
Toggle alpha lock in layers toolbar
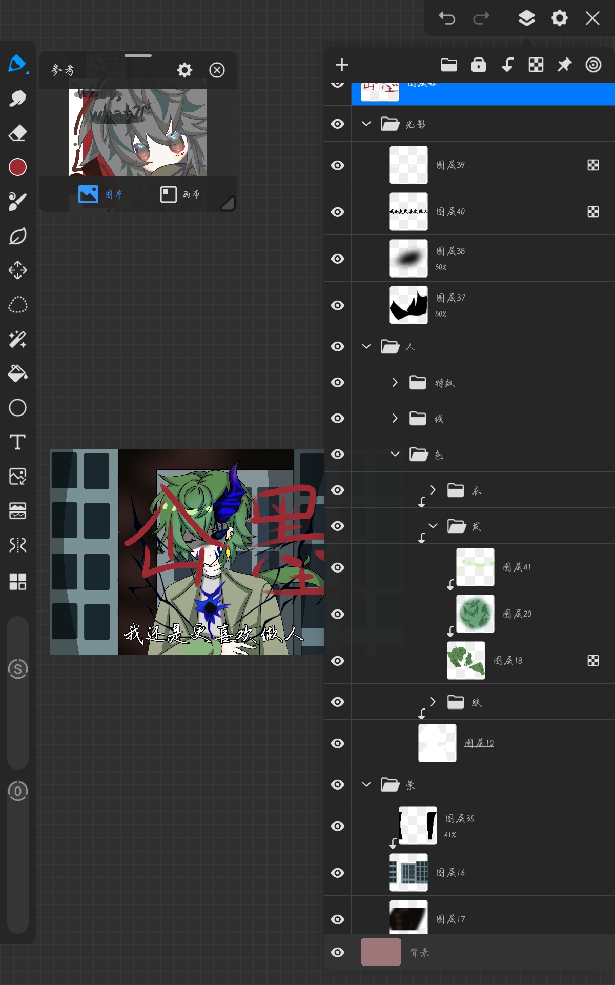(536, 65)
